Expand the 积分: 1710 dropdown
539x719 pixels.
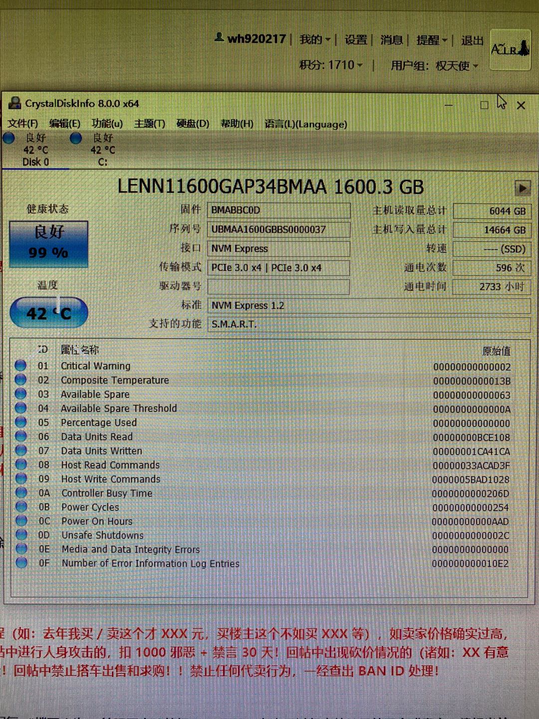pos(331,65)
